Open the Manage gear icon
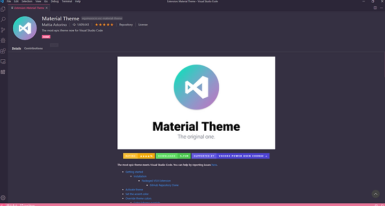The height and width of the screenshot is (206, 385). pyautogui.click(x=3, y=197)
